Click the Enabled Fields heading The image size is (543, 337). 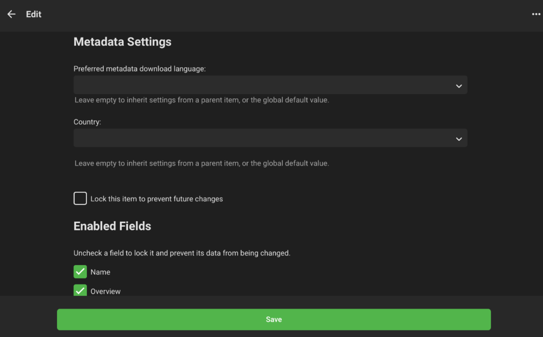point(112,226)
